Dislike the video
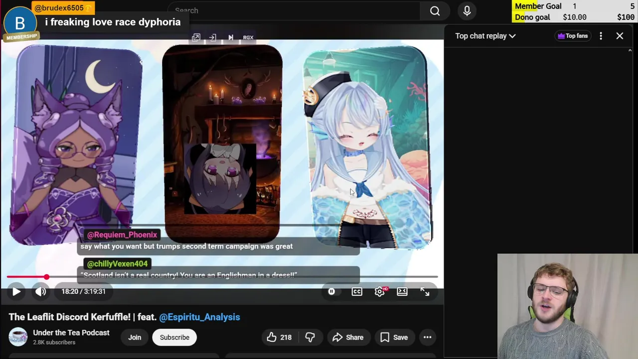Screen dimensions: 638x359 (310, 338)
